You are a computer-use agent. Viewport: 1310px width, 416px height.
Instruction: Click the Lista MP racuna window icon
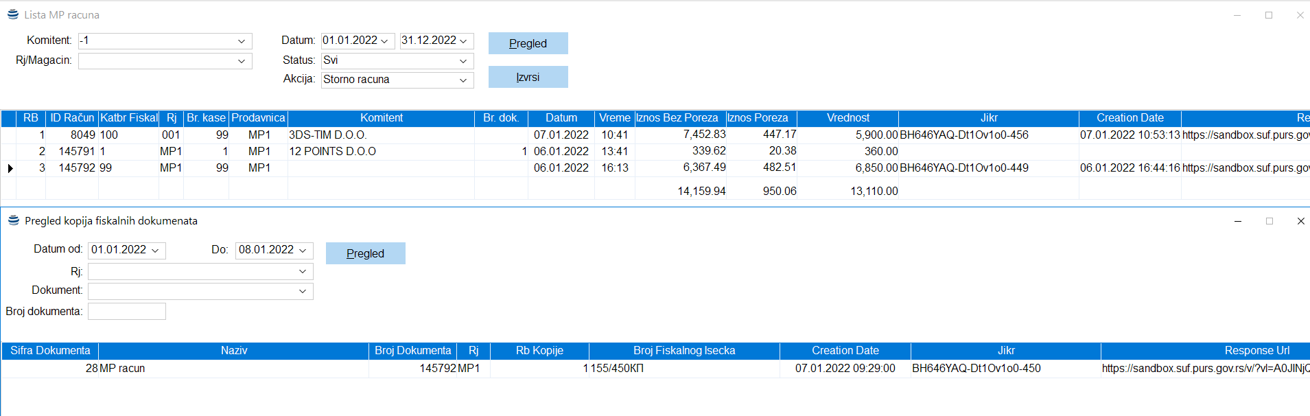[12, 14]
